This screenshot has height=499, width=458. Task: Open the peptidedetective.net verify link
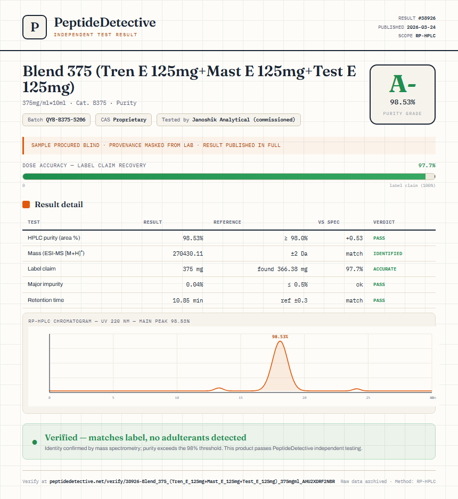[x=192, y=481]
